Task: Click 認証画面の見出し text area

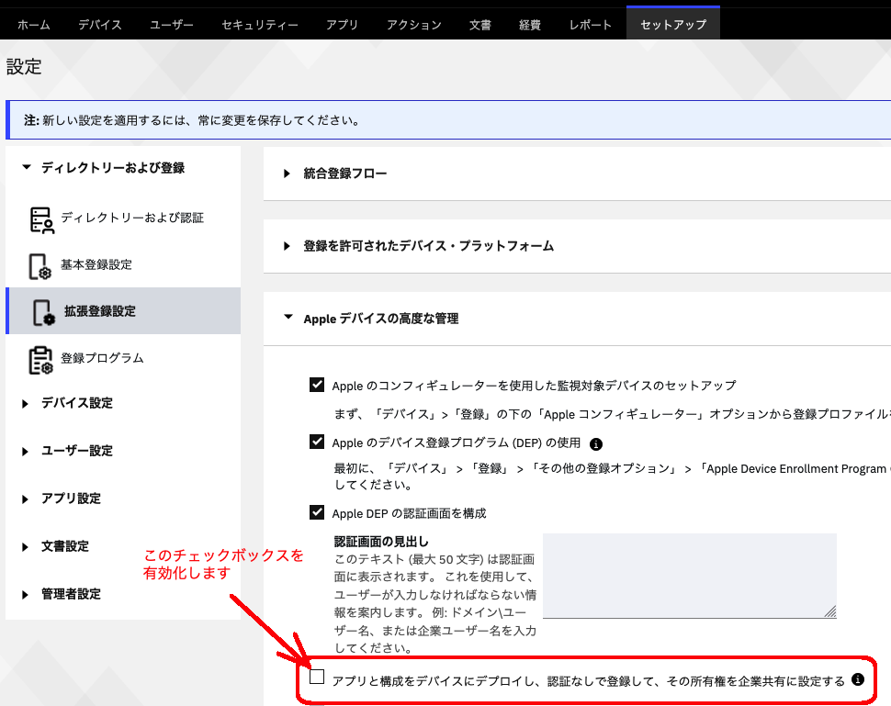Action: [689, 576]
